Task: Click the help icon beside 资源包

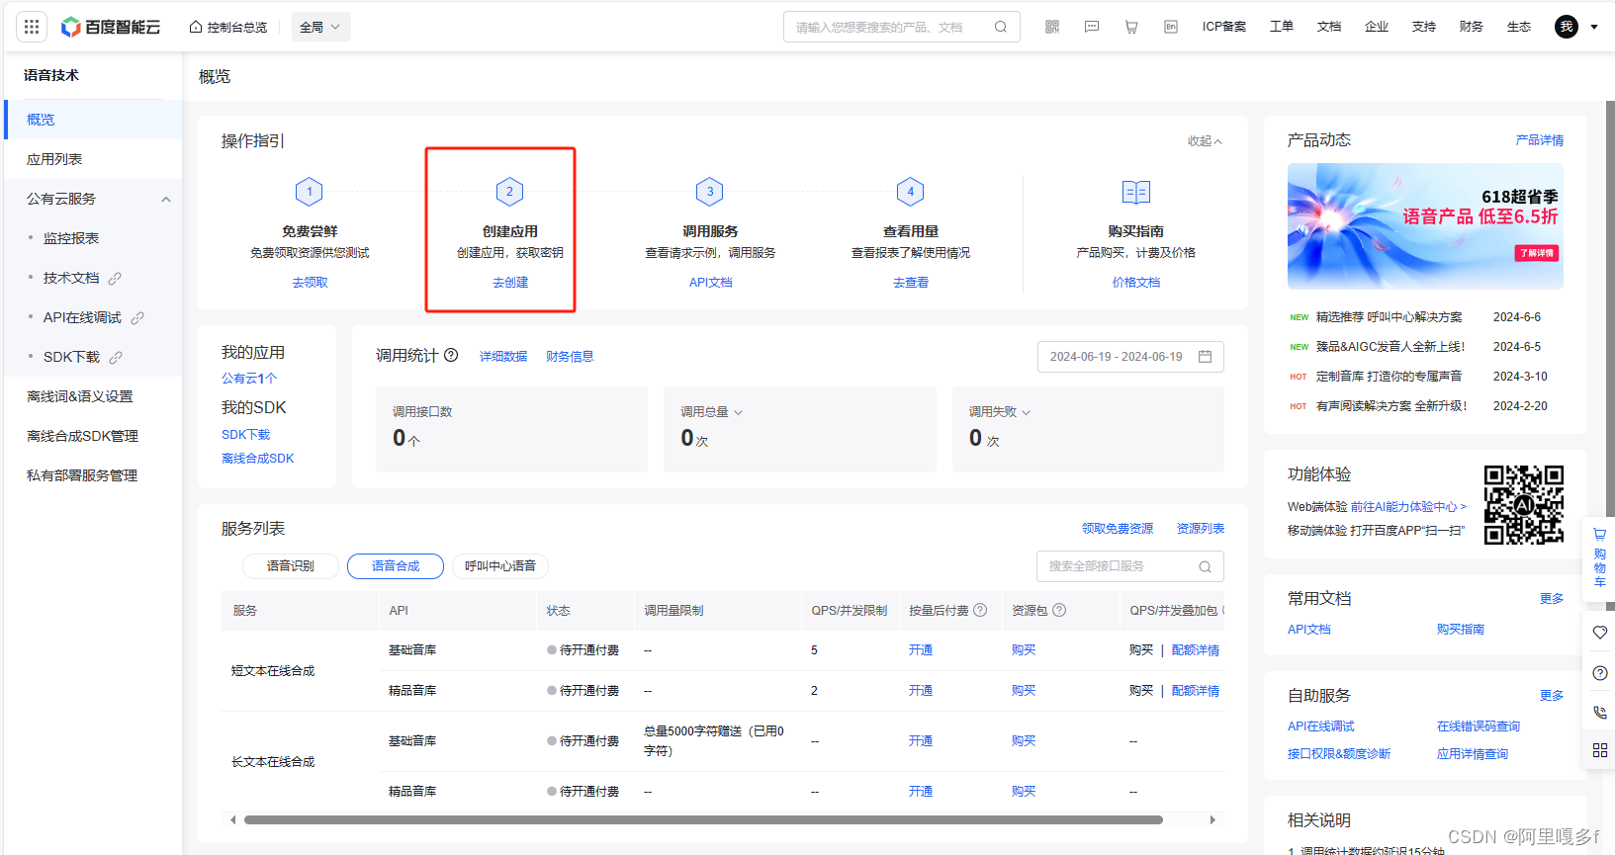Action: coord(1059,610)
